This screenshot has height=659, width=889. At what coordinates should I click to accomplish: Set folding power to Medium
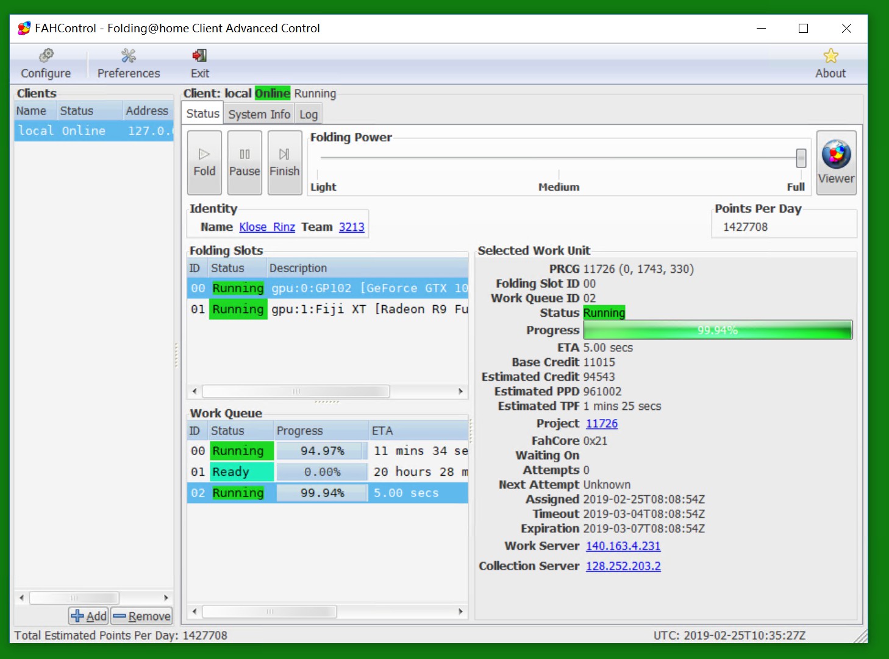(559, 187)
